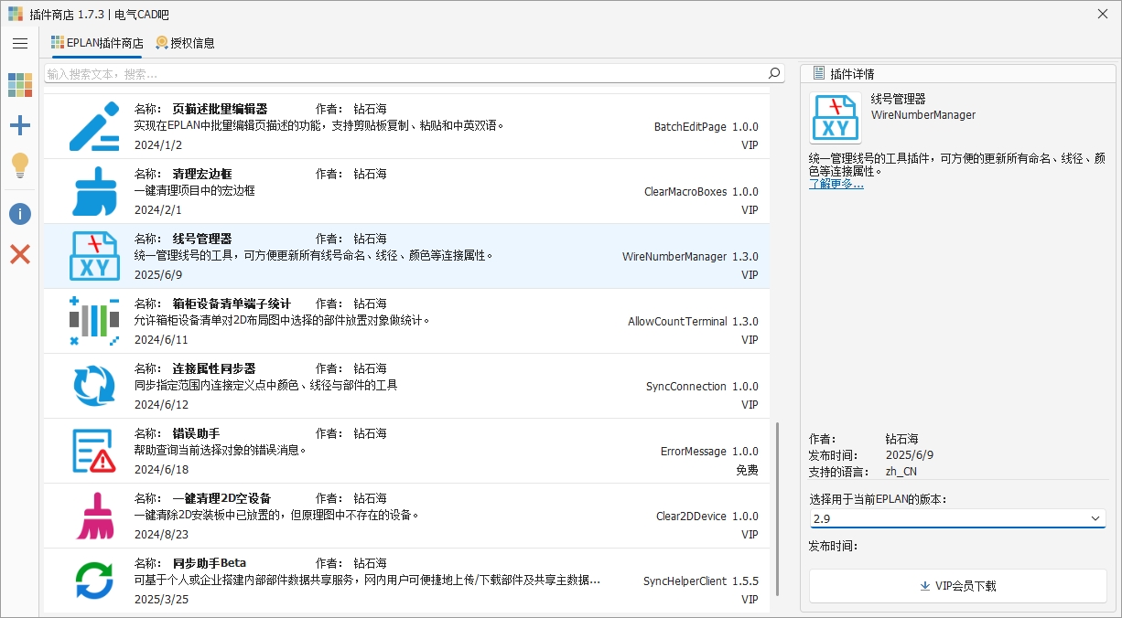The width and height of the screenshot is (1122, 618).
Task: Select the 线号管理器 XY icon in list
Action: [x=94, y=256]
